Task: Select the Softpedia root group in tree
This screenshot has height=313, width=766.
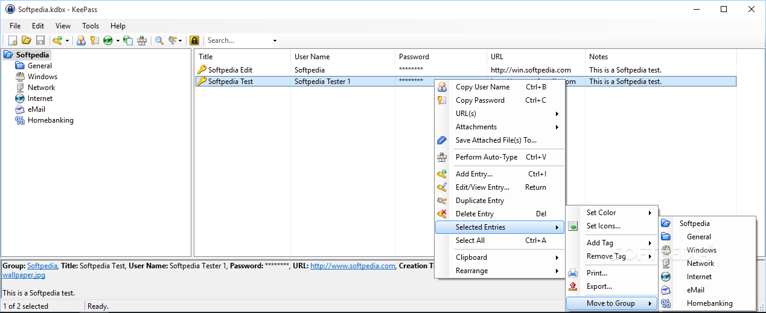Action: [x=33, y=55]
